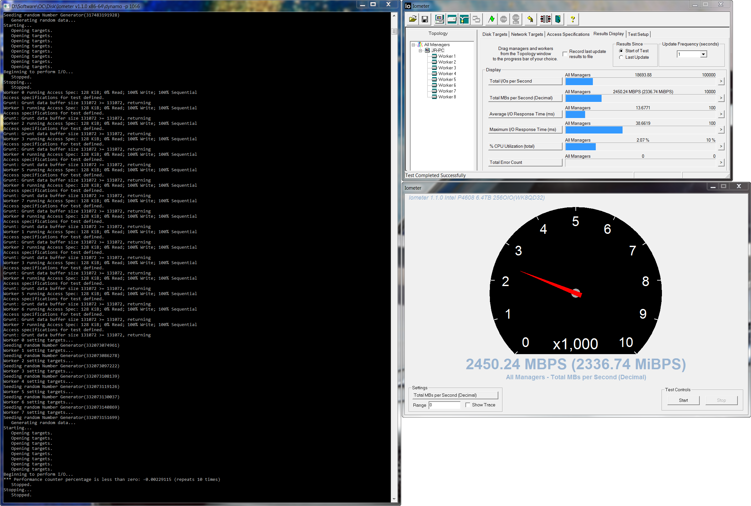Reset workers with the yellow arrow
This screenshot has height=506, width=751.
point(531,19)
